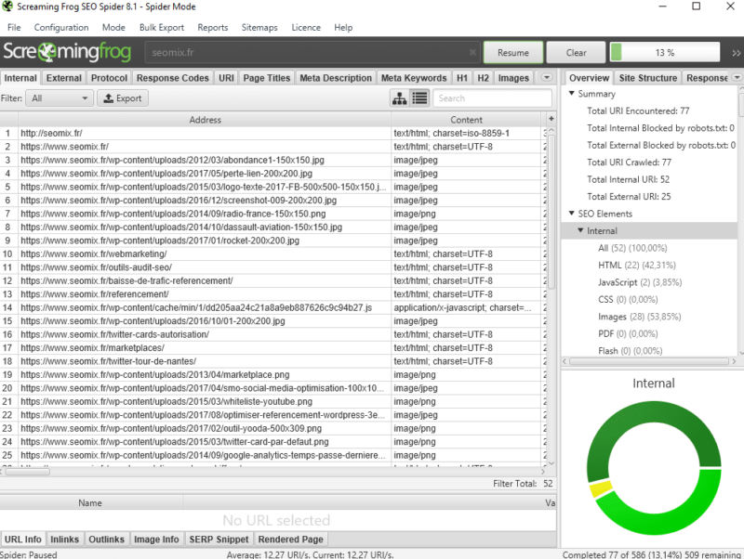
Task: Clear the seomix.fr URL with the X icon
Action: (x=472, y=52)
